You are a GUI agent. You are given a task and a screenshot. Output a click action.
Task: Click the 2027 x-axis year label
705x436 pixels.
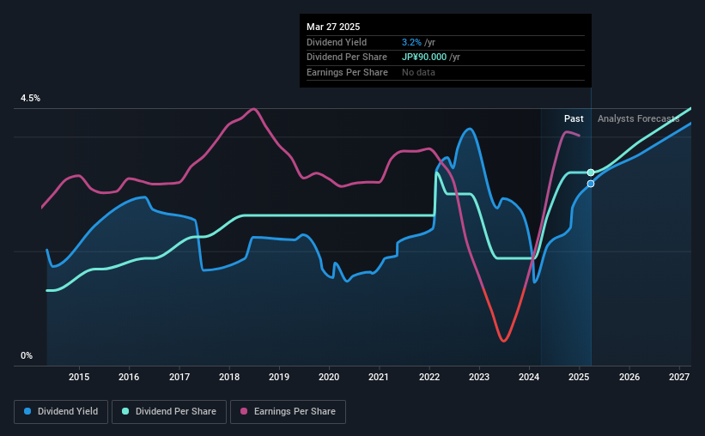click(679, 377)
